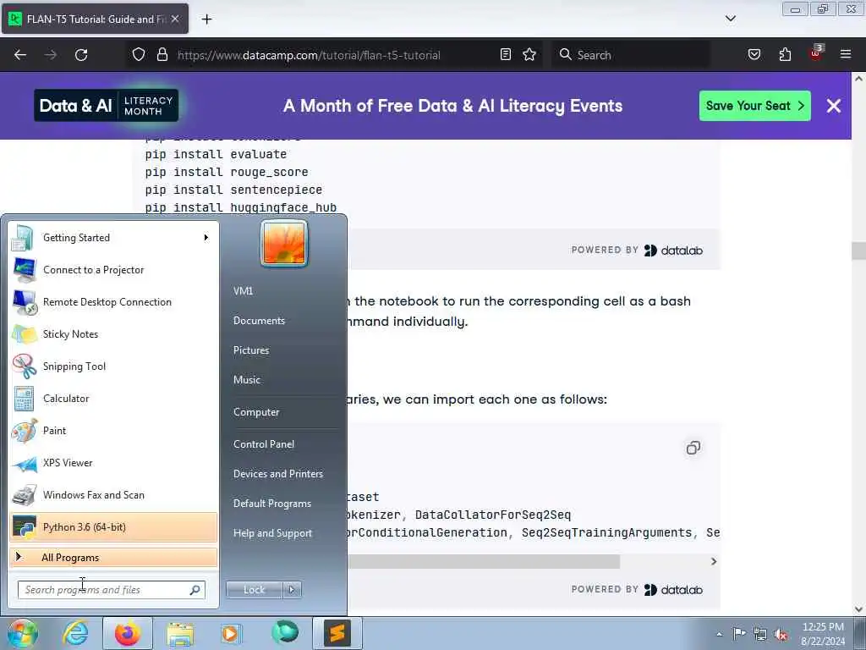Close the FLAN-T5 Tutorial tab
The image size is (866, 650).
coord(175,19)
